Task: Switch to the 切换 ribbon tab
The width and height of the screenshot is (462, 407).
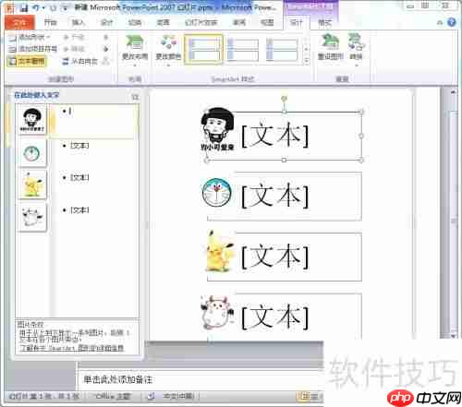Action: pos(135,22)
